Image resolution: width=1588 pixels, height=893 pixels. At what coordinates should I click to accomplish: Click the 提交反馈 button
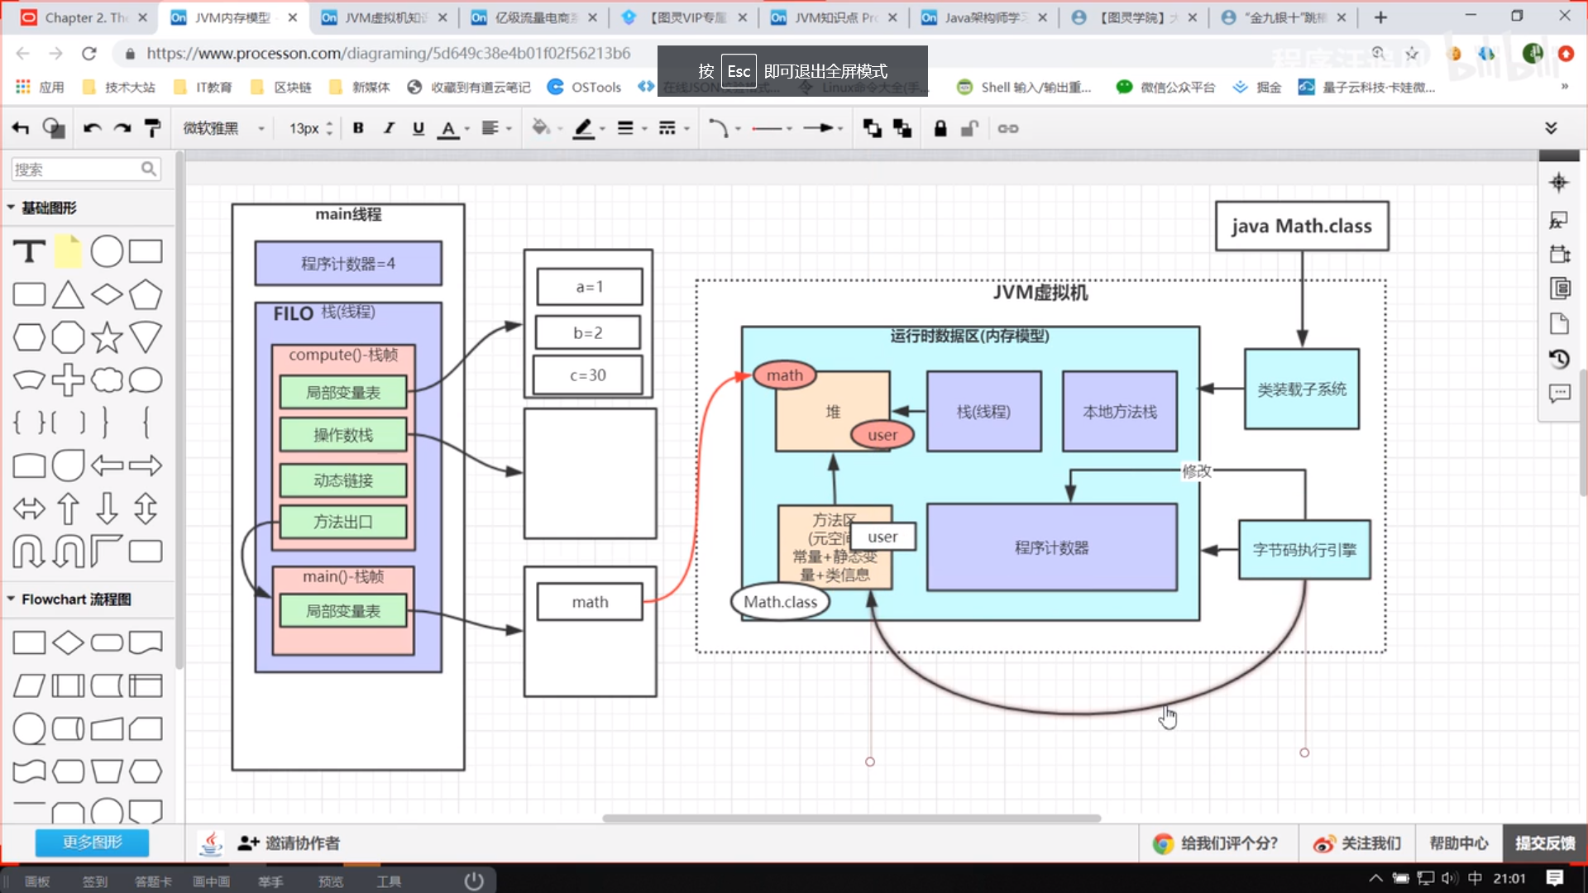[x=1544, y=843]
